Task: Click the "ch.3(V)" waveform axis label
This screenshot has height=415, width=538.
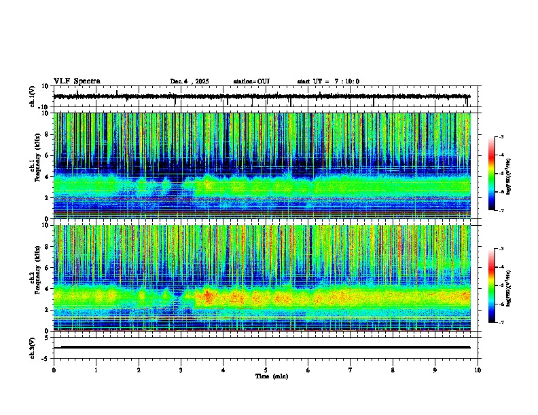Action: point(33,348)
